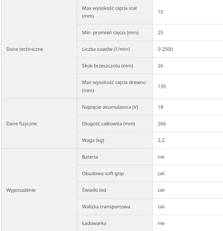This screenshot has height=231, width=223.
Task: Click the 'Bateria' row label
Action: [x=90, y=157]
